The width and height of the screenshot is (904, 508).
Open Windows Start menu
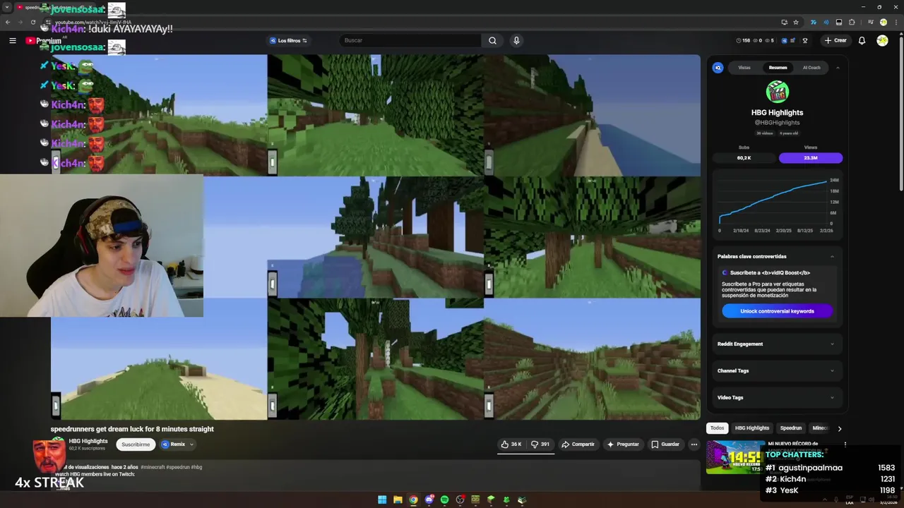(x=382, y=500)
